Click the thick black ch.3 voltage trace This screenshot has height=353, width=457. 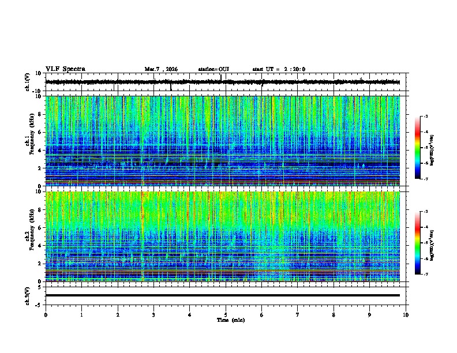[222, 295]
